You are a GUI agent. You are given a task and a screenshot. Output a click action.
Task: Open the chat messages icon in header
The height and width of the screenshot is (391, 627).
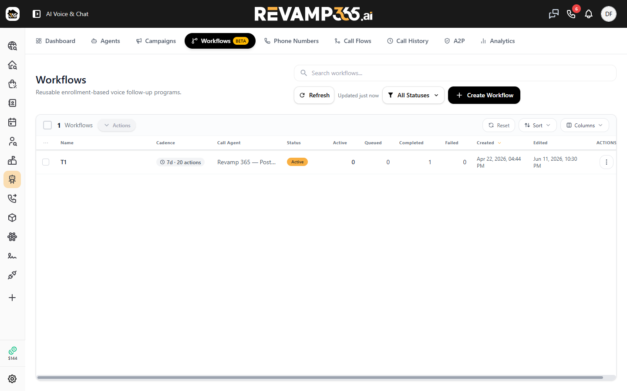554,14
